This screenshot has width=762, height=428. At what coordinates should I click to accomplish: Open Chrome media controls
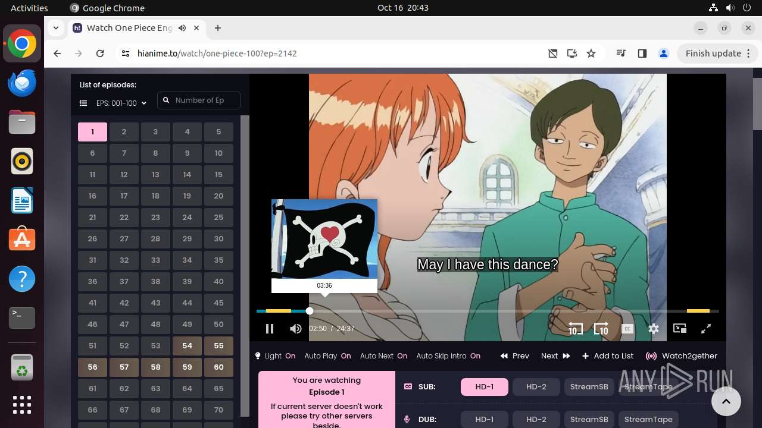click(x=622, y=53)
